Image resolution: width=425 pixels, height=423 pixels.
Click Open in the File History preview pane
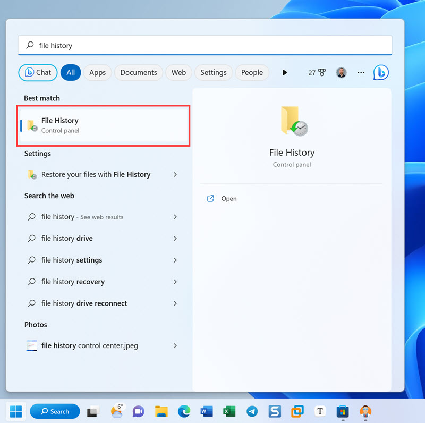click(x=229, y=199)
